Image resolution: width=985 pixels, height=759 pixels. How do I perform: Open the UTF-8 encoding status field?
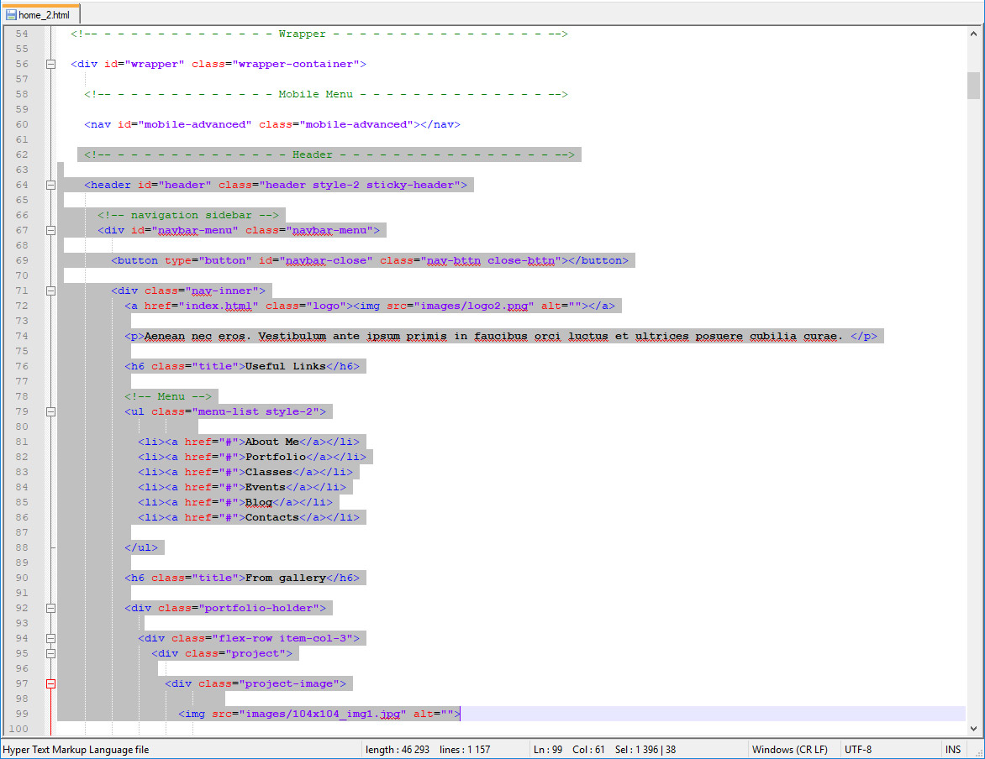coord(858,749)
